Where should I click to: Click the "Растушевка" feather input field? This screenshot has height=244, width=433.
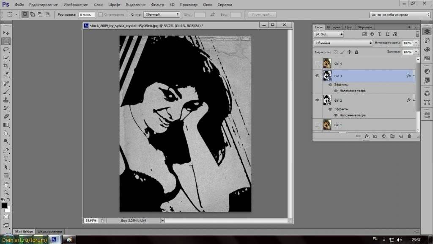[x=86, y=14]
